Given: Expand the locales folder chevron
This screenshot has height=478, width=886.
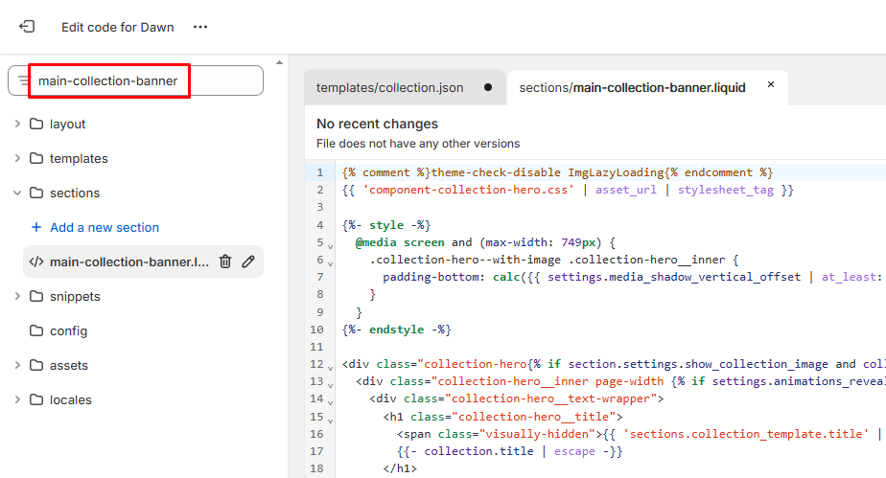Looking at the screenshot, I should coord(17,399).
